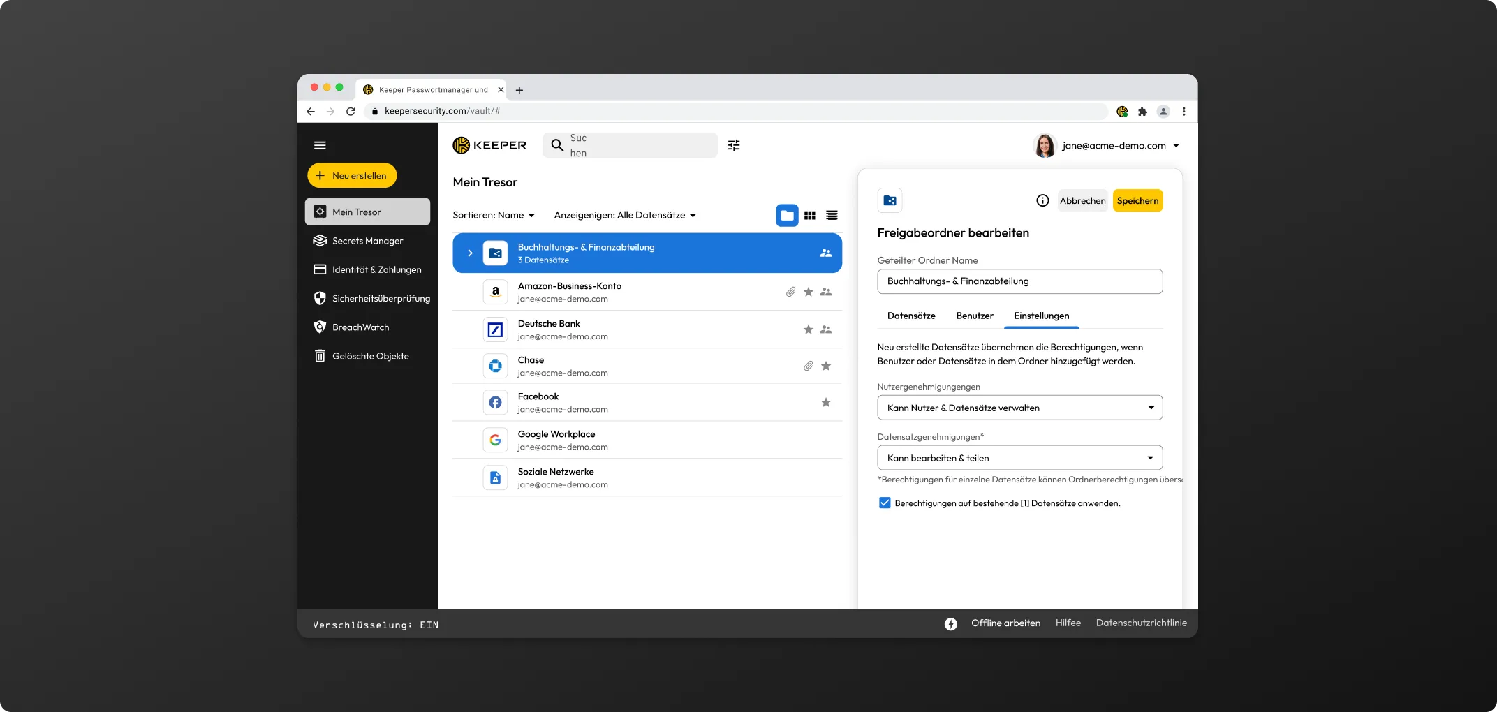
Task: Open a new browser tab
Action: tap(519, 90)
